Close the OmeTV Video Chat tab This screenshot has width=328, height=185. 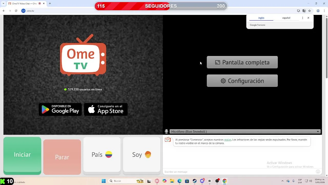click(44, 4)
